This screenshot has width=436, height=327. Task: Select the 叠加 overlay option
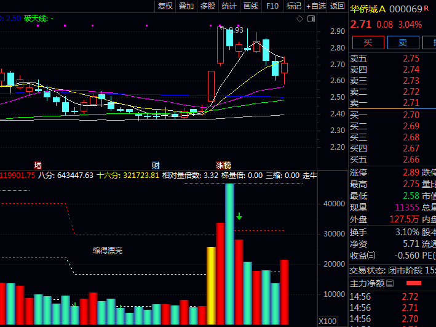click(186, 6)
